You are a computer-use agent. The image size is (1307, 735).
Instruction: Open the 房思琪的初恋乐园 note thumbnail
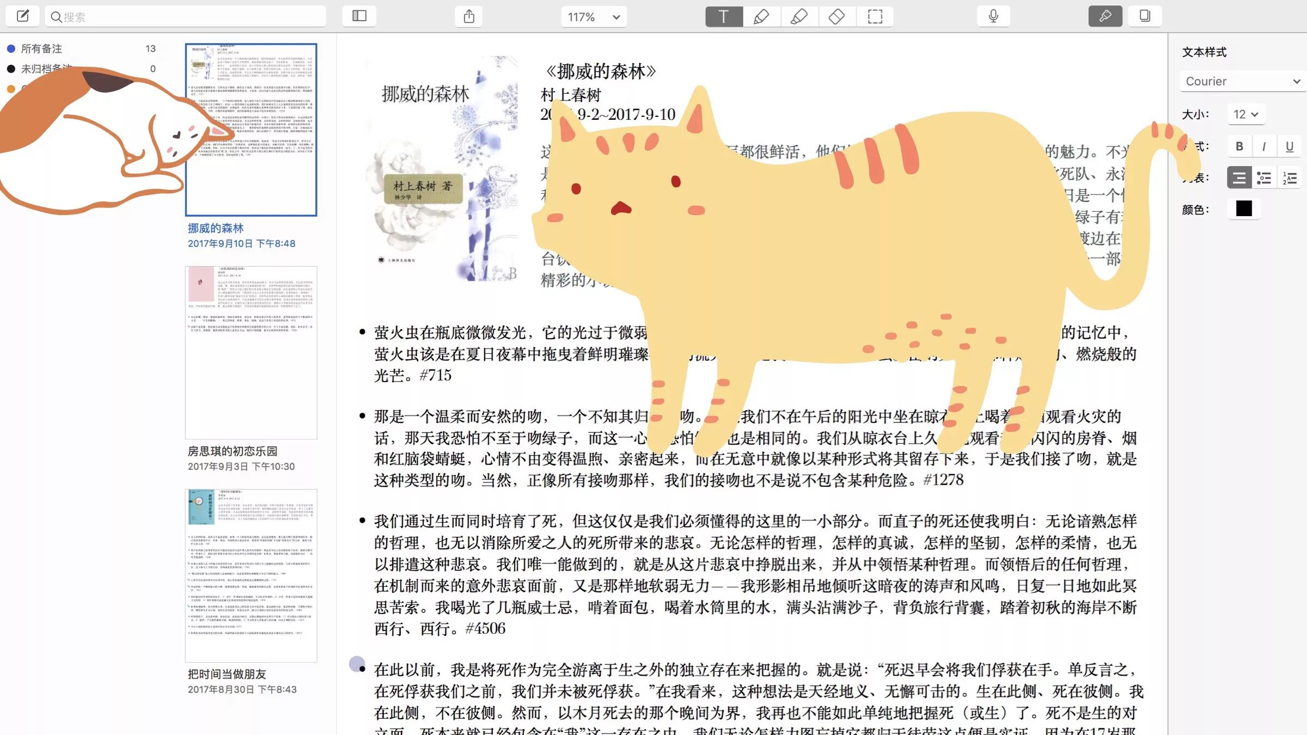coord(251,352)
